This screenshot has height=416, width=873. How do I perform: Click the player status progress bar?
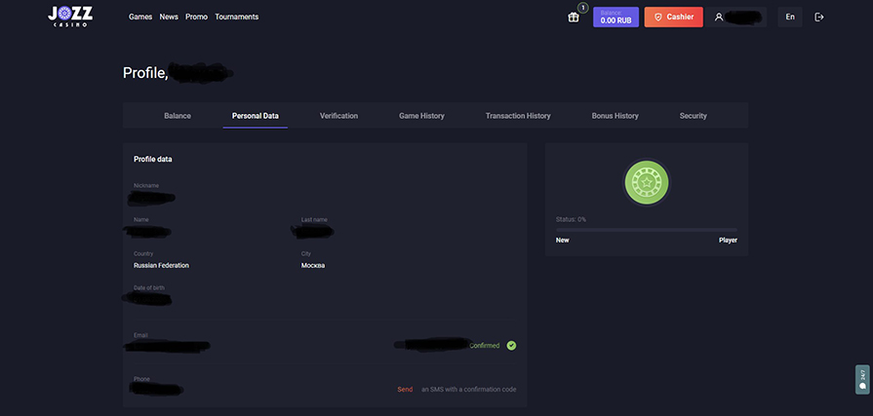tap(646, 230)
